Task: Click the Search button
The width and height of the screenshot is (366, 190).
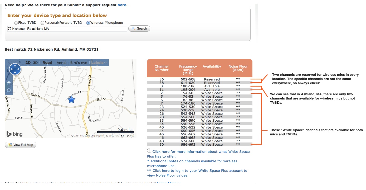Action: click(x=139, y=28)
